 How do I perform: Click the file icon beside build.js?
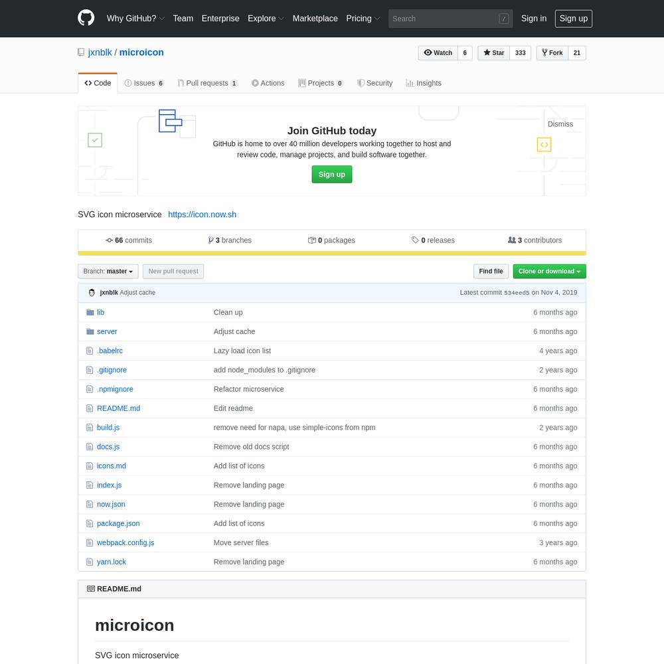(x=90, y=427)
